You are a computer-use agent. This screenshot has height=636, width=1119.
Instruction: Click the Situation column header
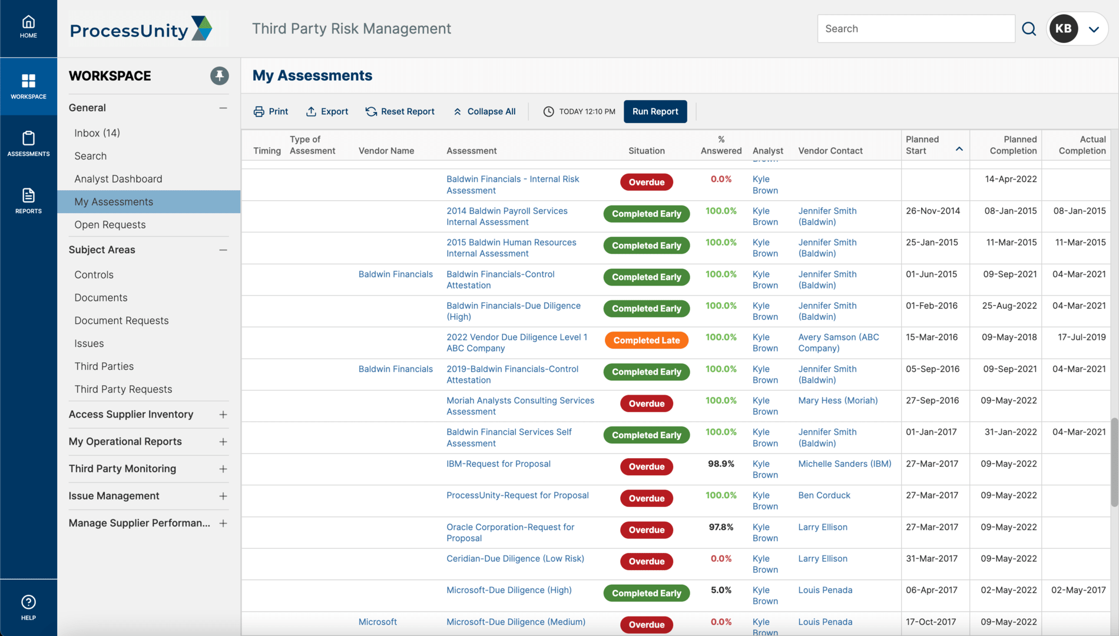coord(646,151)
